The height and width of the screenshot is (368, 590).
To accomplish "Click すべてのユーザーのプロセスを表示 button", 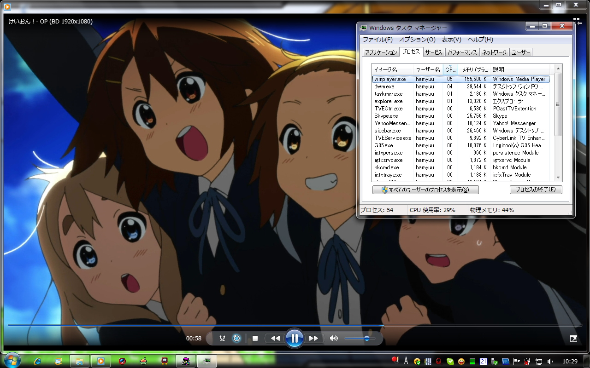I will click(425, 190).
